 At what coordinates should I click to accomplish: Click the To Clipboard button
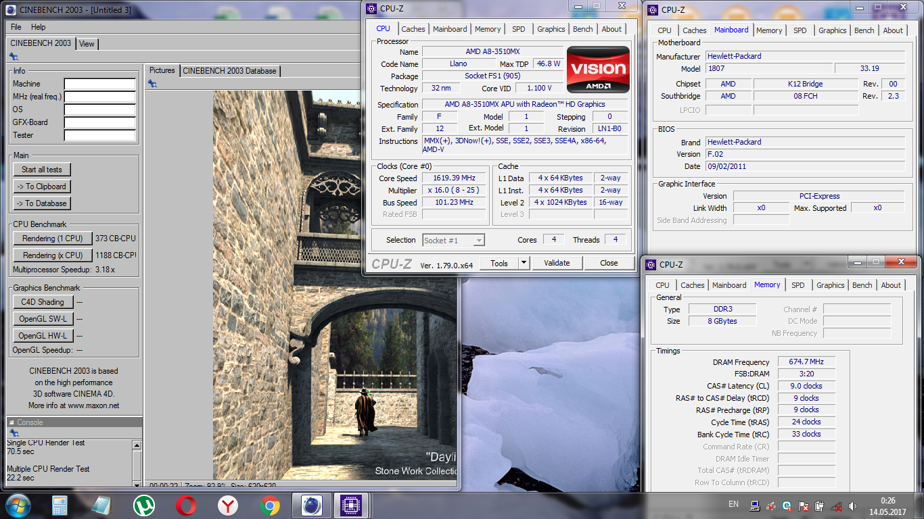click(42, 187)
